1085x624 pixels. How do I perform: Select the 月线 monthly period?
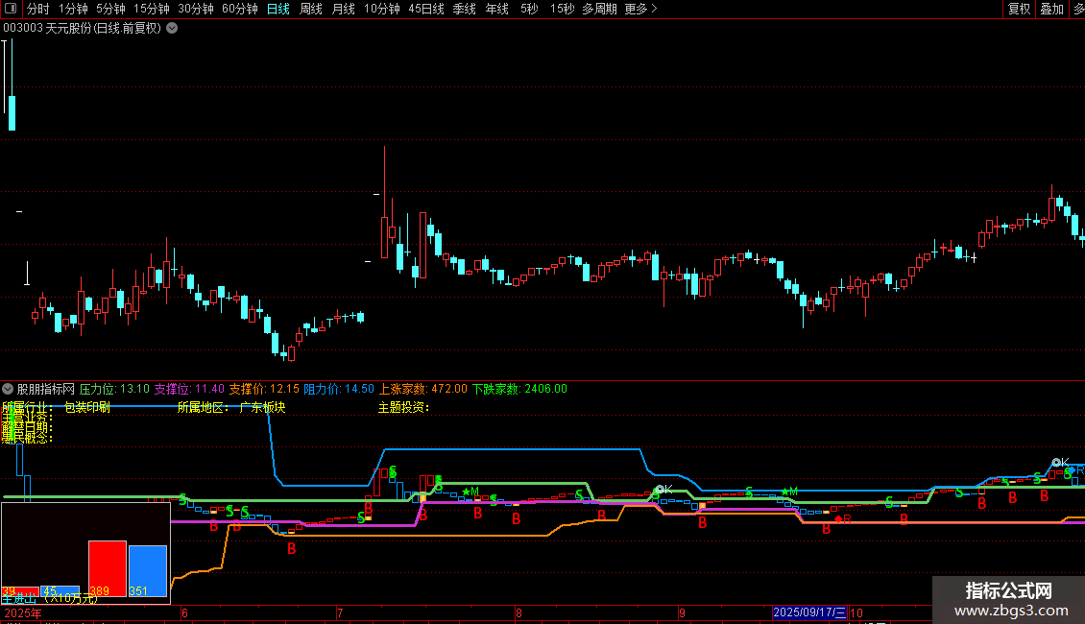pyautogui.click(x=343, y=9)
